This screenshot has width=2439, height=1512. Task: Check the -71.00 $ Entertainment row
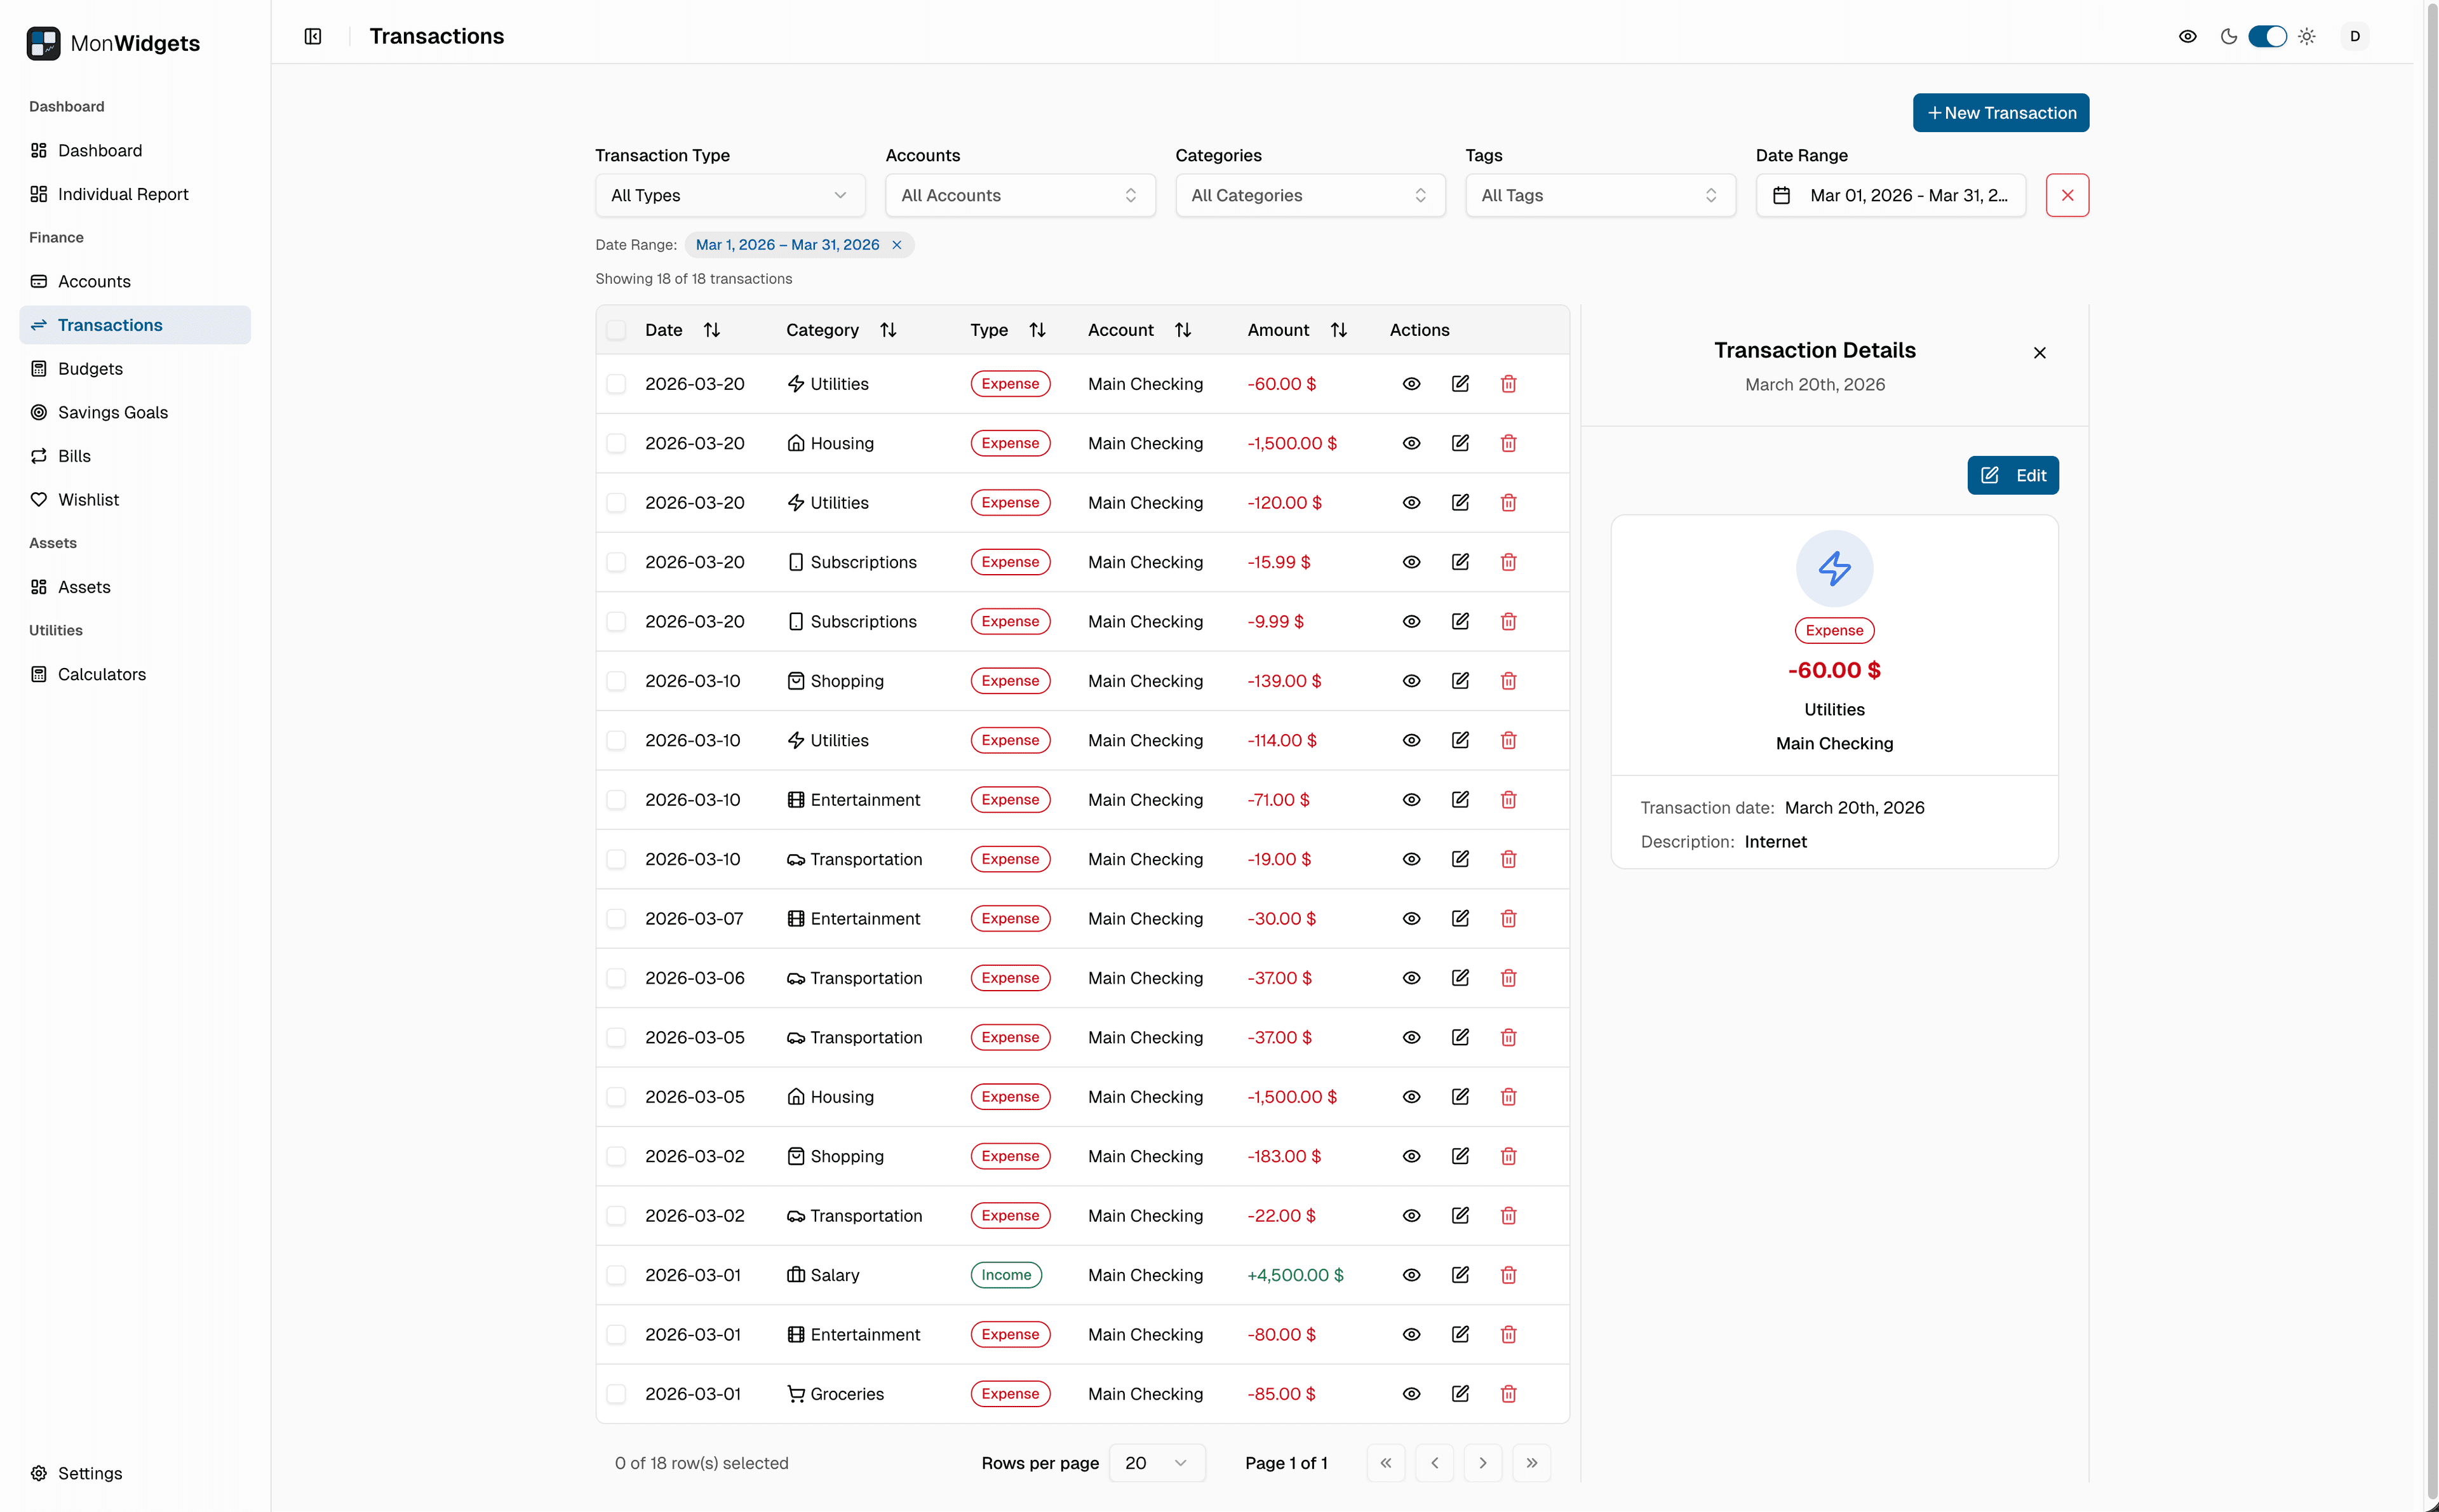[x=616, y=800]
